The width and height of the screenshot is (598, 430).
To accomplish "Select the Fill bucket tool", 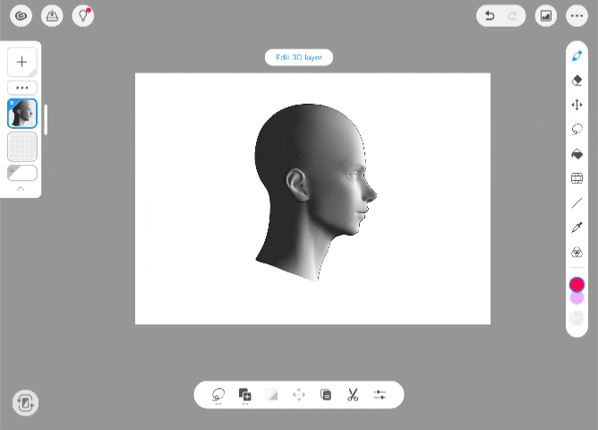I will pyautogui.click(x=577, y=154).
